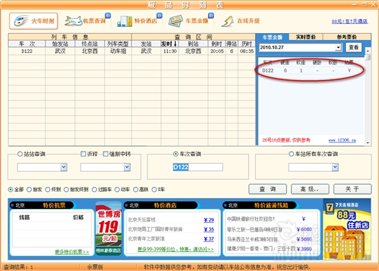Click the 世博房 119元起 ad banner

click(108, 228)
